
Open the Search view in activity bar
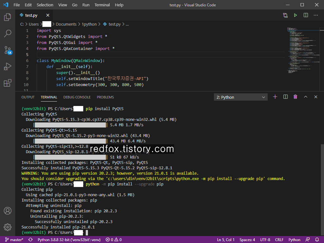pos(8,34)
